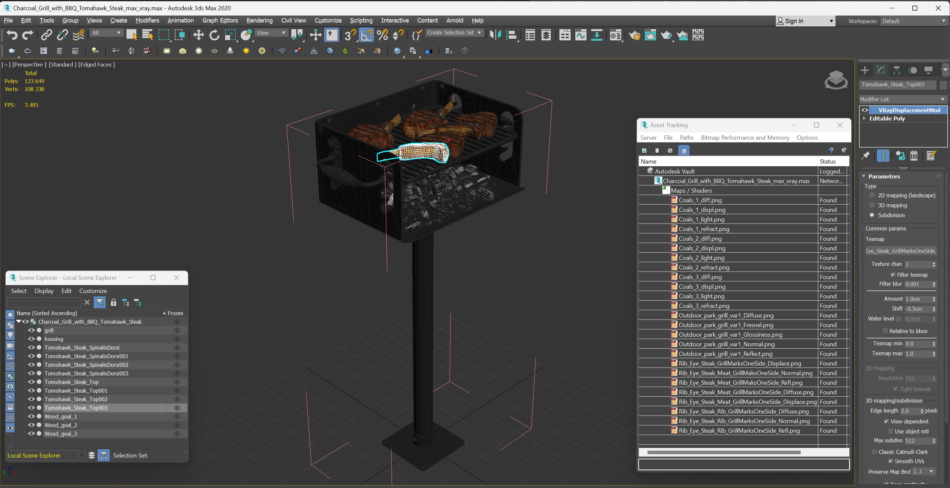The image size is (950, 488).
Task: Expand the Editable Poly modifier entry
Action: 864,119
